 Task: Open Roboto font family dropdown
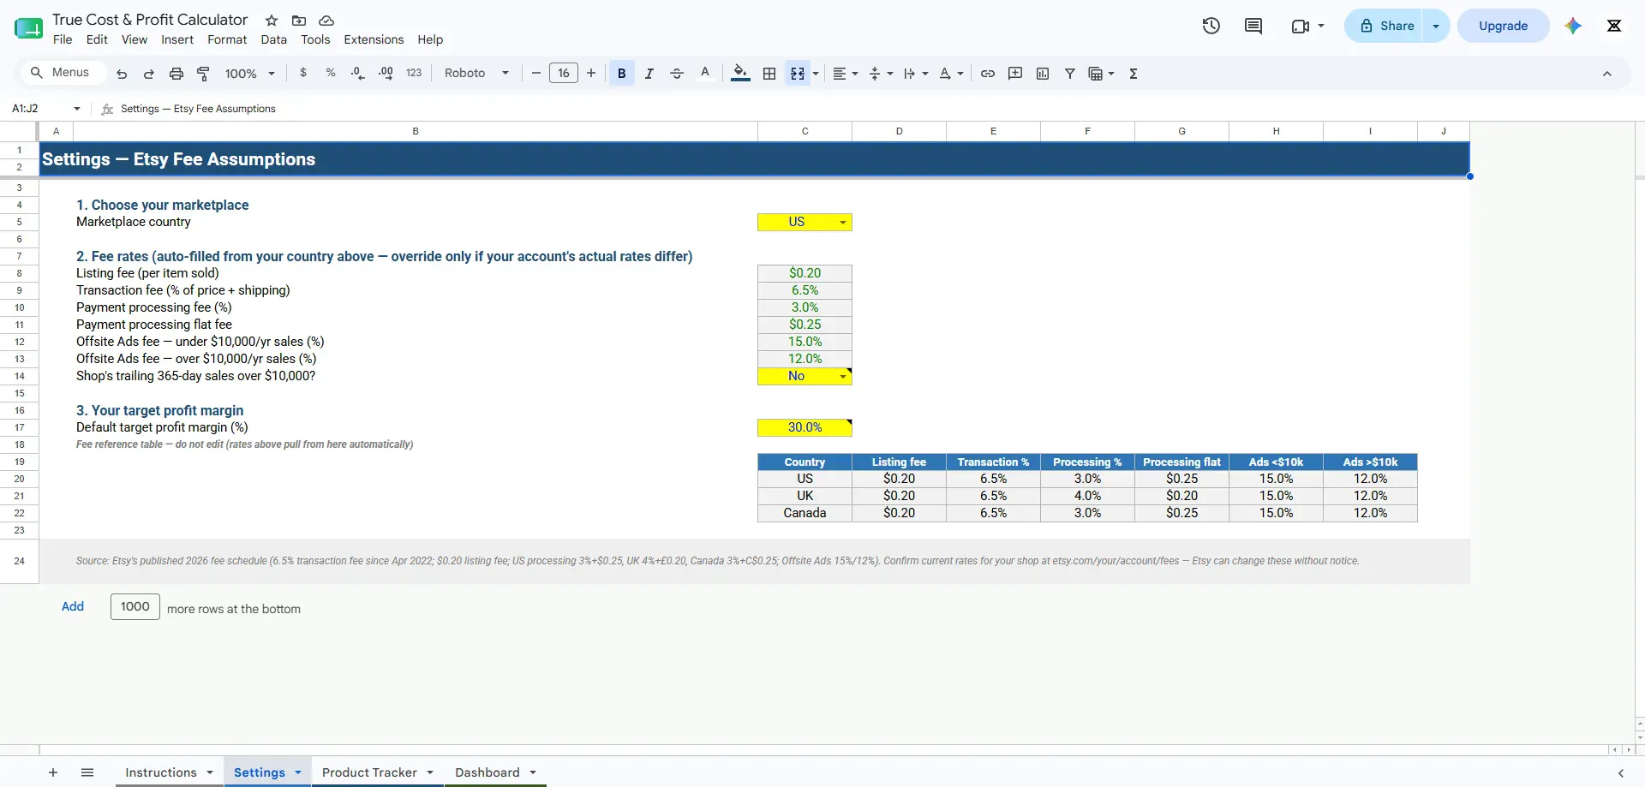476,74
